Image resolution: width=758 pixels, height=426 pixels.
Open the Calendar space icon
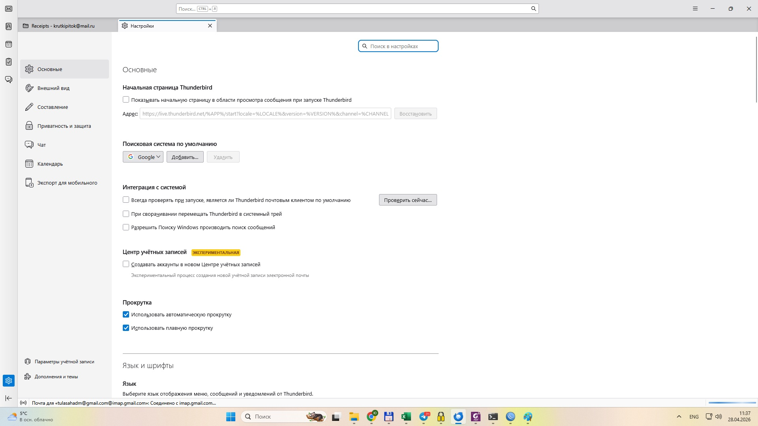pos(9,44)
